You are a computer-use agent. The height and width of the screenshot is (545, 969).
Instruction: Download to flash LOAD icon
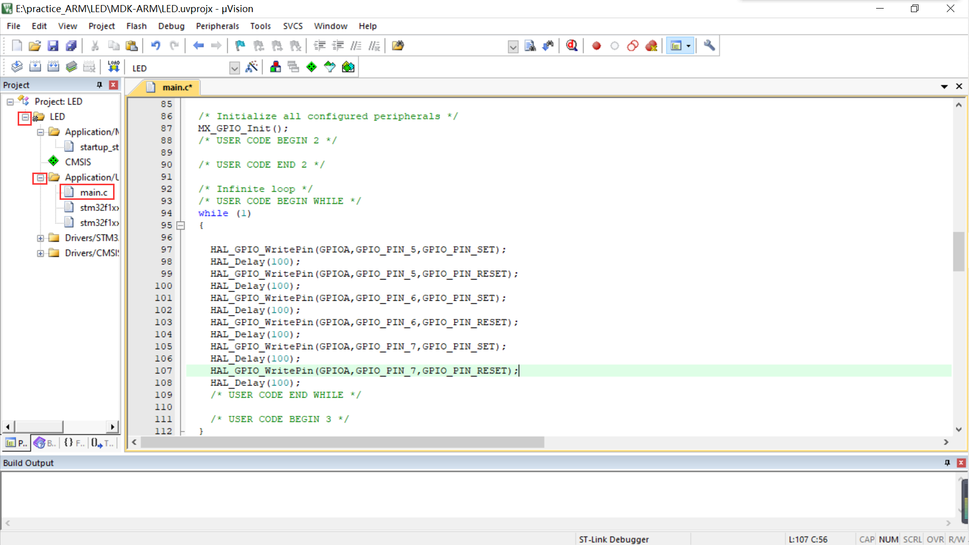pos(114,67)
